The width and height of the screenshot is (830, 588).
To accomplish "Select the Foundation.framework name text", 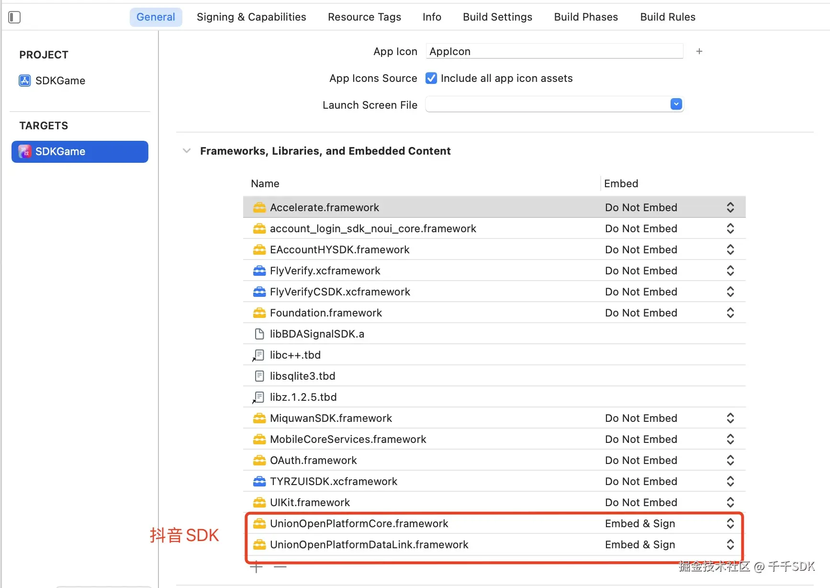I will 326,313.
